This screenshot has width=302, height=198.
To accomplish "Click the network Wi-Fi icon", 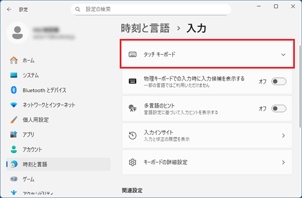I will tap(14, 105).
